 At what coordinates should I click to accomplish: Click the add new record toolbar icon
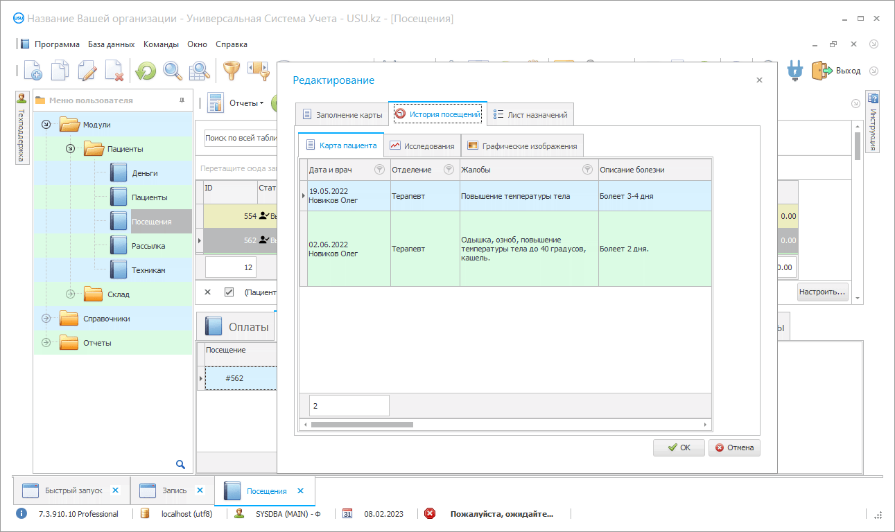[33, 70]
